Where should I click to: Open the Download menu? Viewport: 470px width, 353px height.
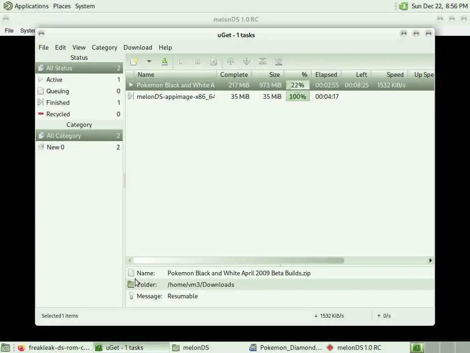[138, 47]
